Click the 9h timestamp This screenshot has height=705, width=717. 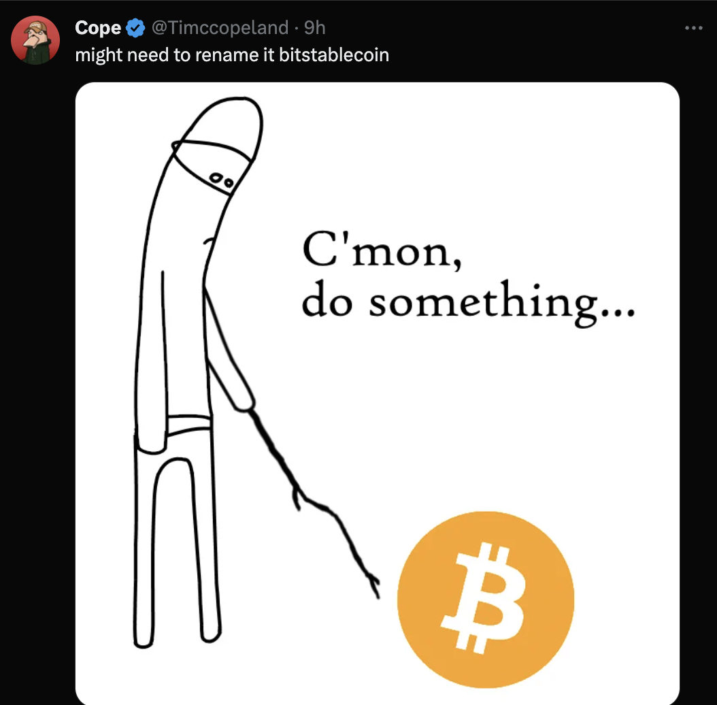(x=314, y=28)
